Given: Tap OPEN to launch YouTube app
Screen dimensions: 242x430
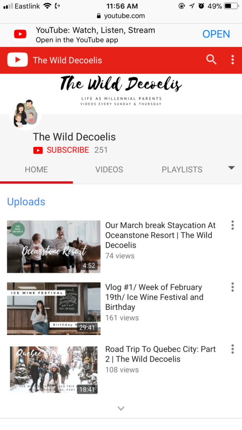Looking at the screenshot, I should pos(216,34).
